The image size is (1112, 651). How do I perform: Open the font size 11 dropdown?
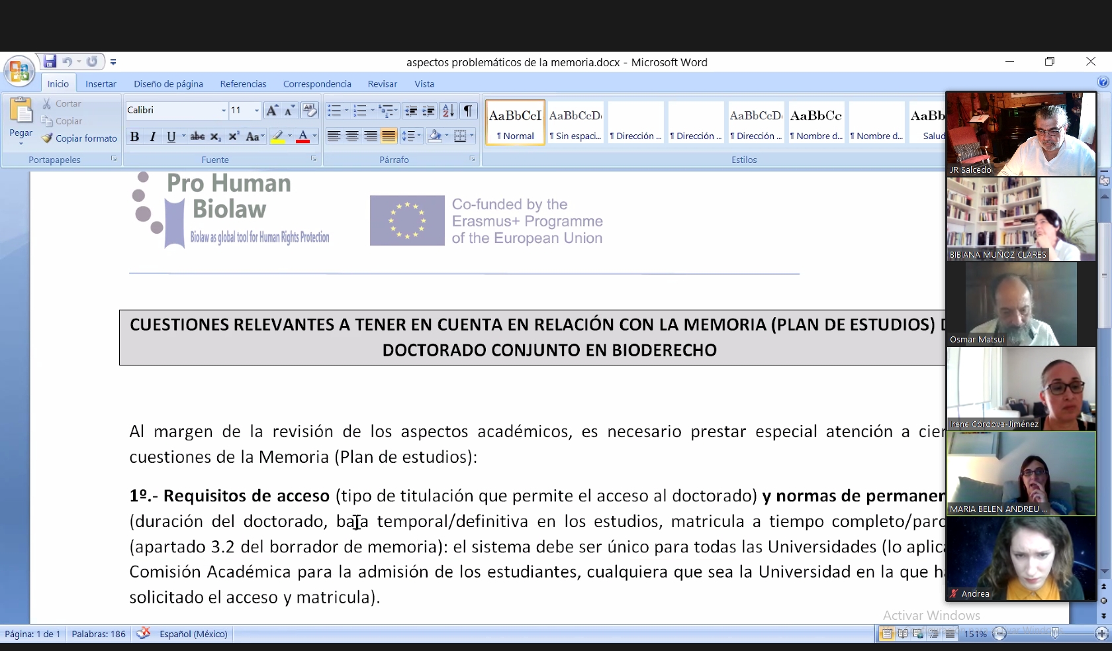257,111
